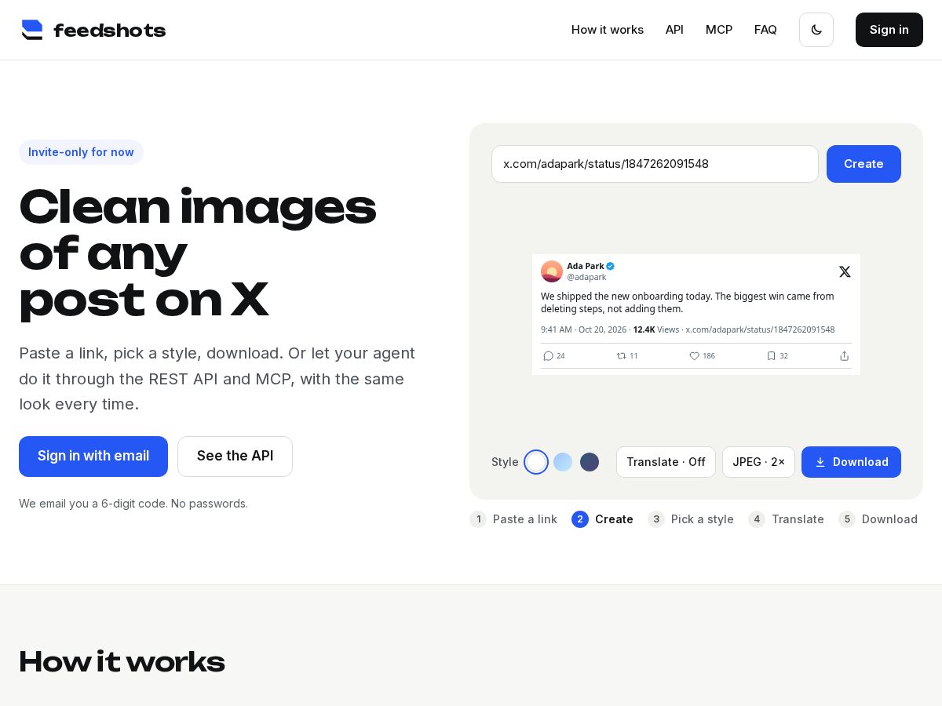The image size is (942, 706).
Task: Click the Invite-only for now badge
Action: [x=81, y=152]
